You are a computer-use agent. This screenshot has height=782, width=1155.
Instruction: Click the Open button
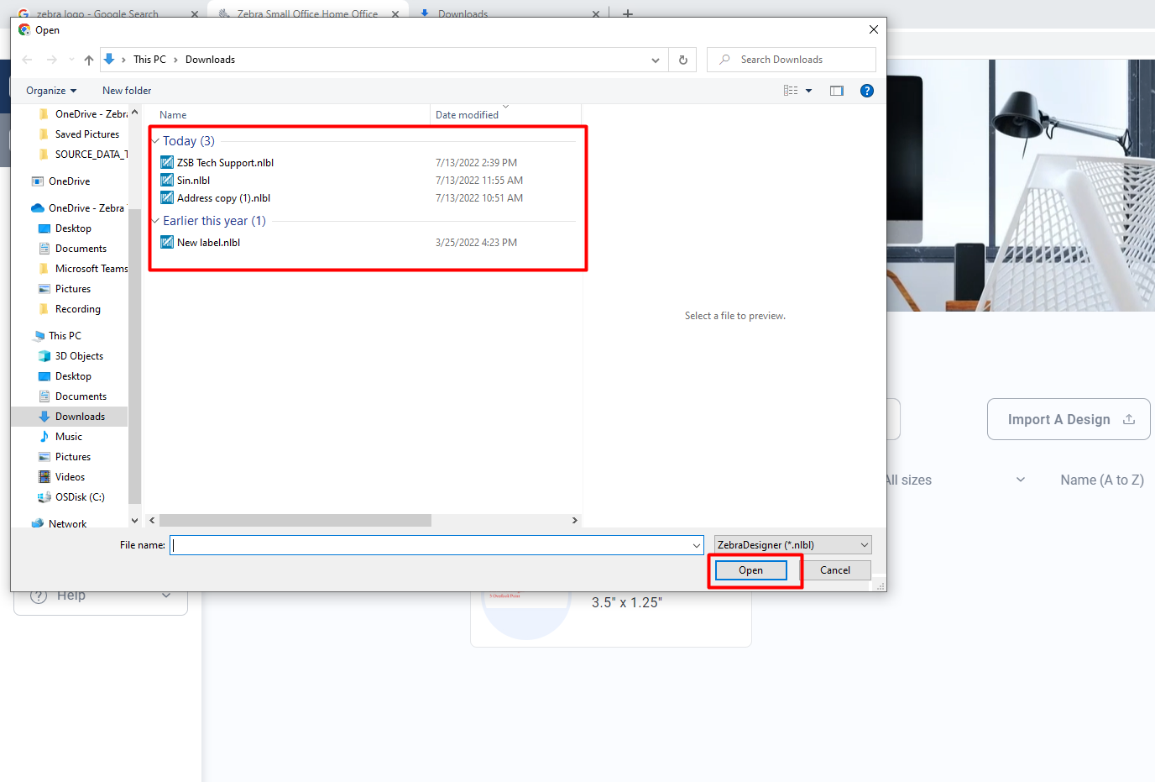tap(750, 569)
